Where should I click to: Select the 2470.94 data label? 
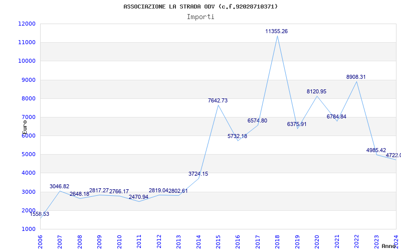[x=138, y=197]
